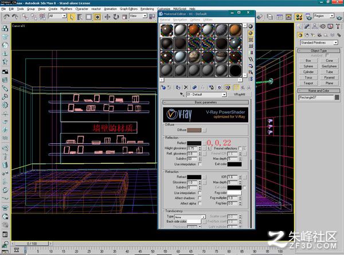Click the Plane primitive button
This screenshot has height=255, width=344.
329,83
